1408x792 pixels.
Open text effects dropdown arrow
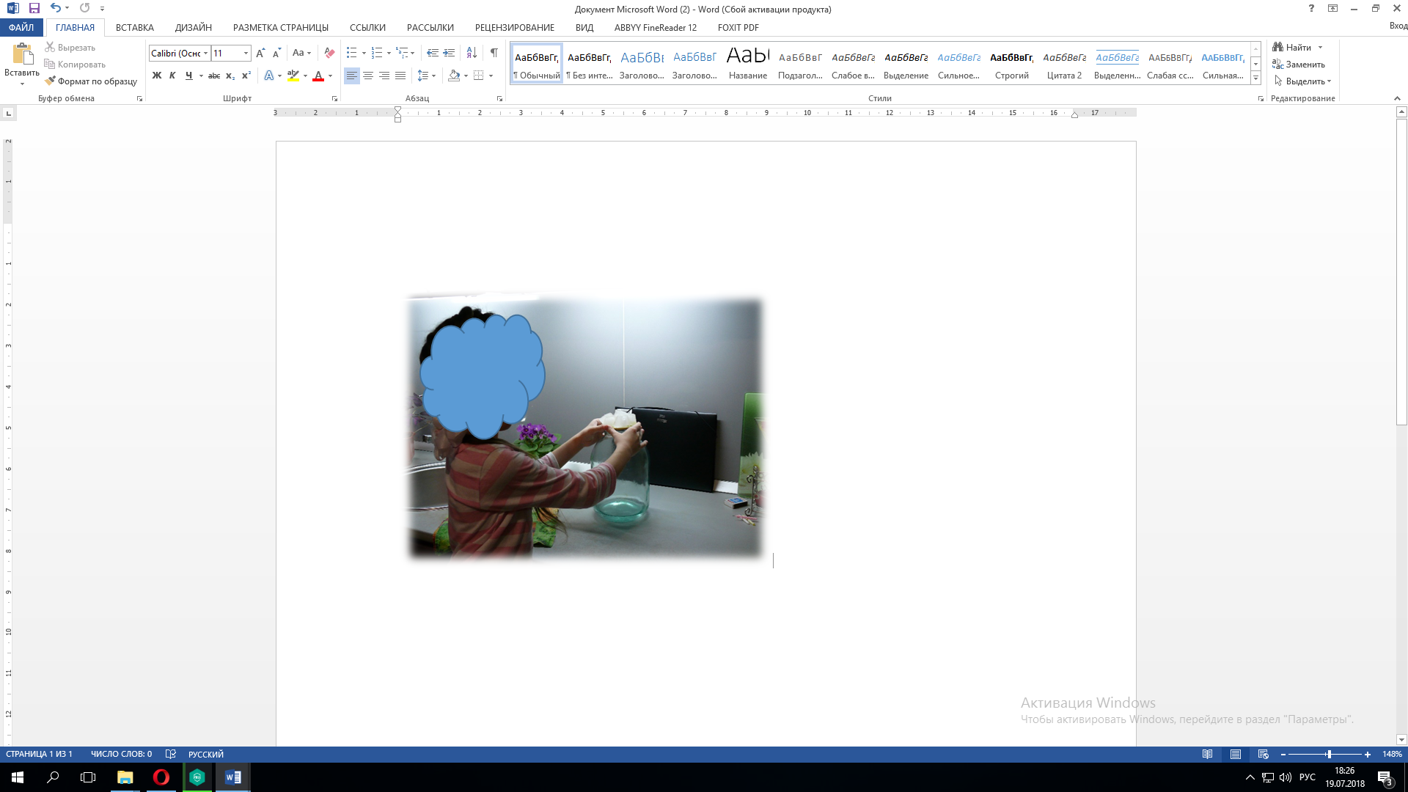coord(279,76)
